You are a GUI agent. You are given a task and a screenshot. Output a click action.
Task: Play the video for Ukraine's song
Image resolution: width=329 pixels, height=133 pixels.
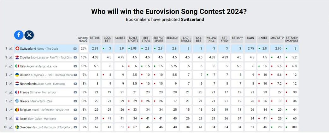click(x=75, y=75)
